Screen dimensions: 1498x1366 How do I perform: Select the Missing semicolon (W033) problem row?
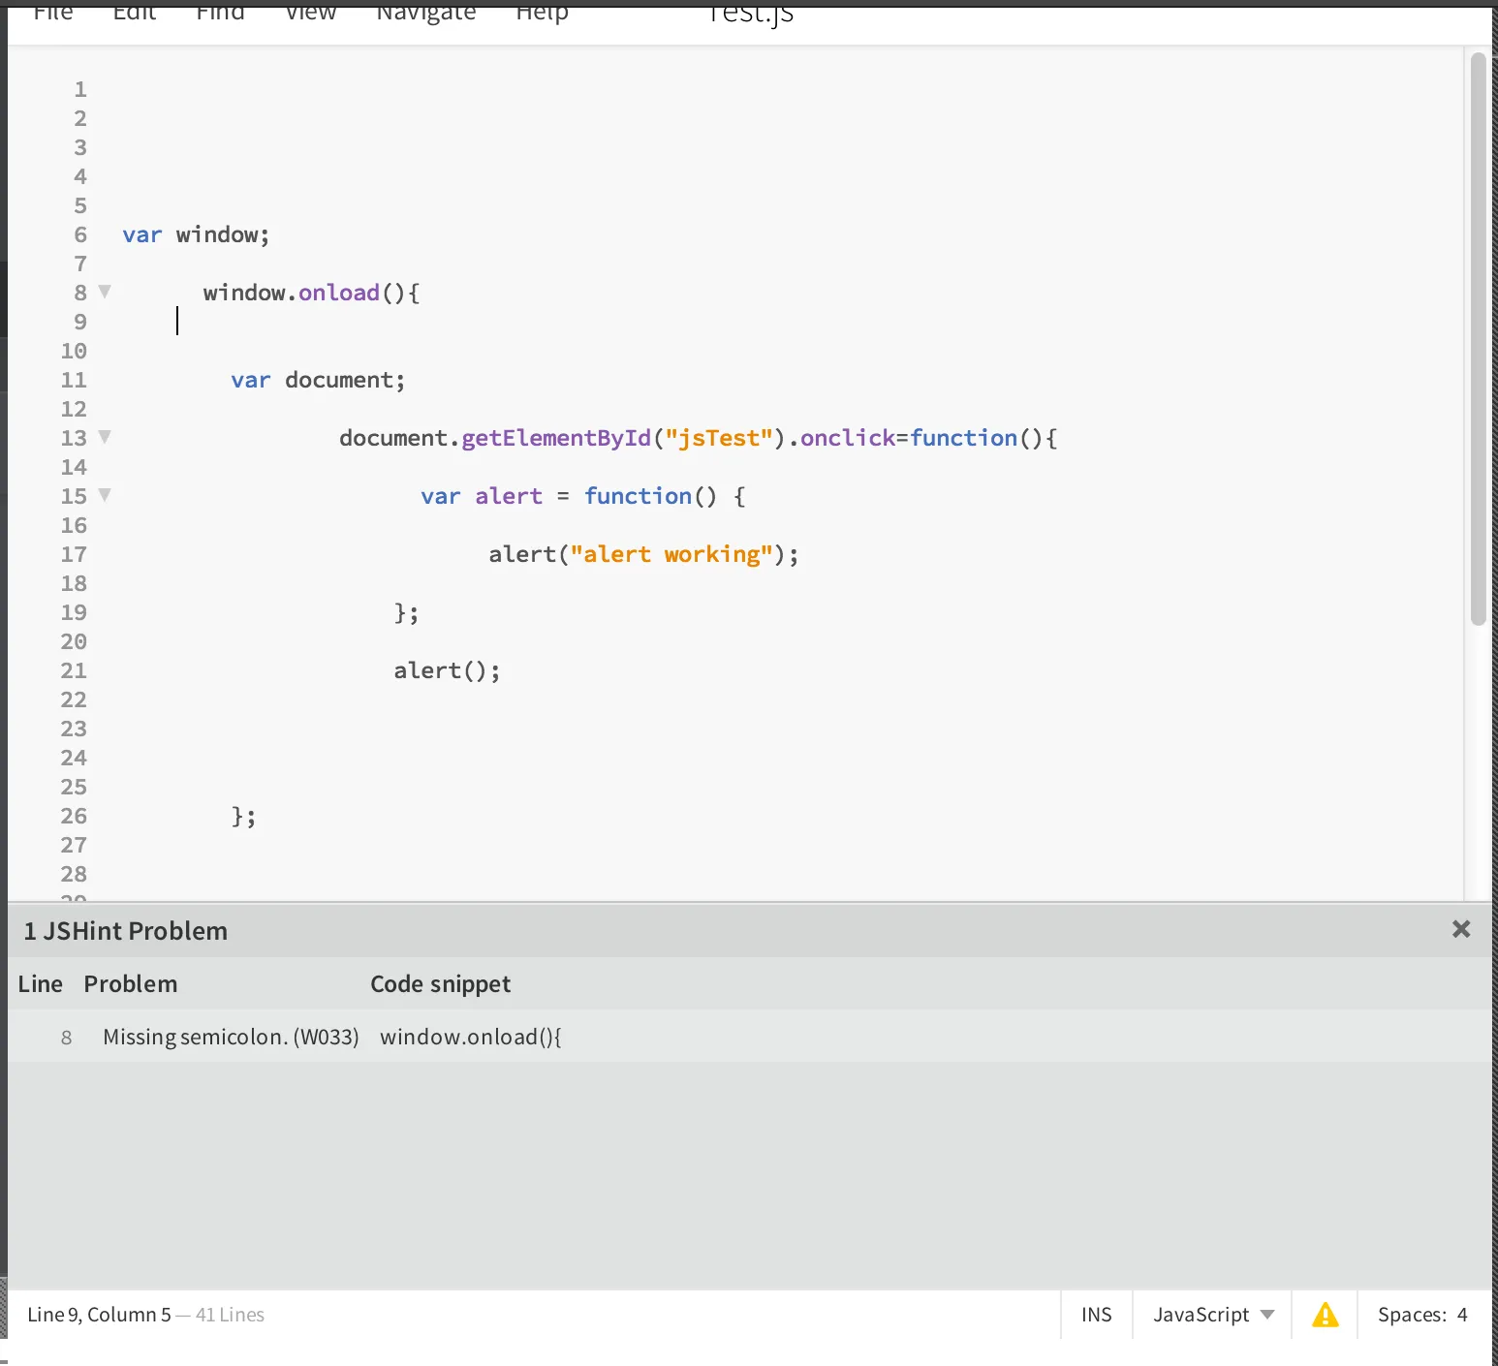pyautogui.click(x=750, y=1037)
